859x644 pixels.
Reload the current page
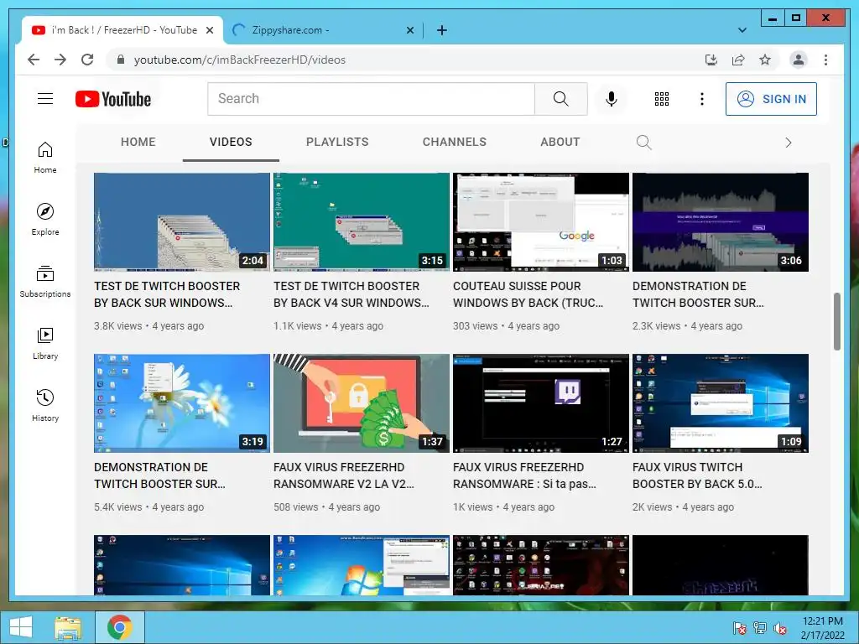(87, 60)
